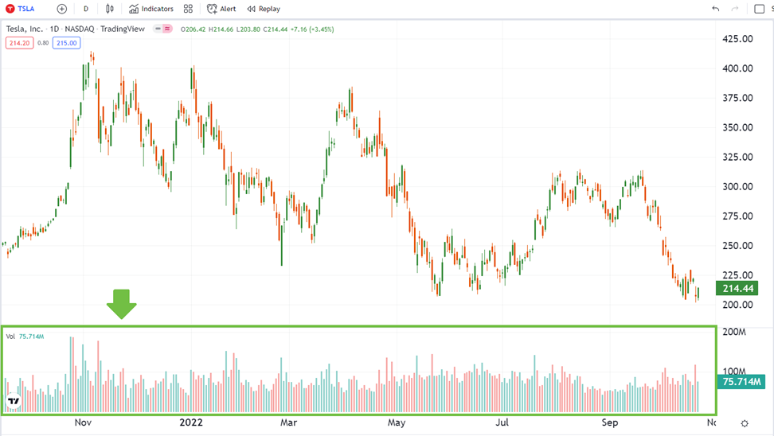The image size is (774, 436).
Task: Click the TradingView logo badge
Action: pos(14,401)
